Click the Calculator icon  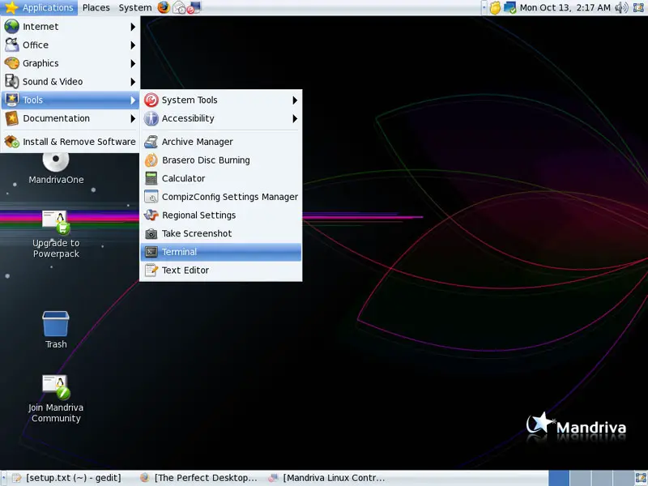coord(151,178)
